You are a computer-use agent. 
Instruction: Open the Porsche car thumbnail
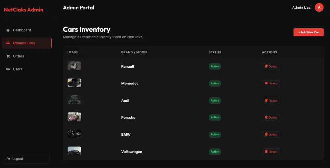pos(74,117)
